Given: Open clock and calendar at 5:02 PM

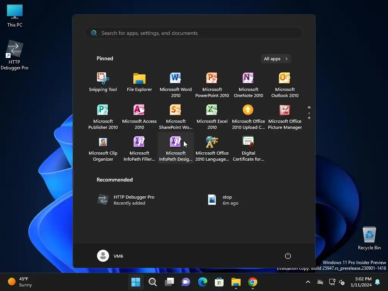Looking at the screenshot, I should tap(361, 282).
